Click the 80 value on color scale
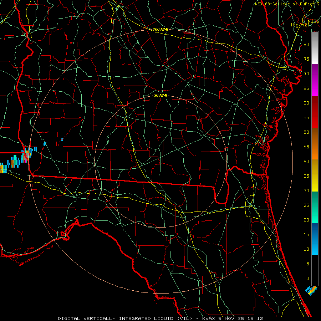The image size is (321, 321). click(x=306, y=45)
